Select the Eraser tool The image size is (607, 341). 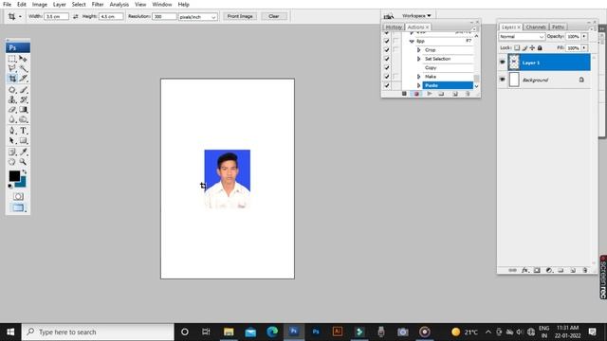tap(12, 110)
